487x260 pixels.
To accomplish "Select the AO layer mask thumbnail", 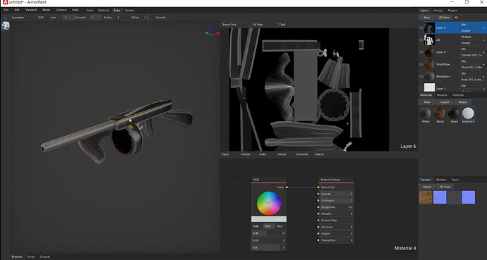I will pyautogui.click(x=430, y=39).
